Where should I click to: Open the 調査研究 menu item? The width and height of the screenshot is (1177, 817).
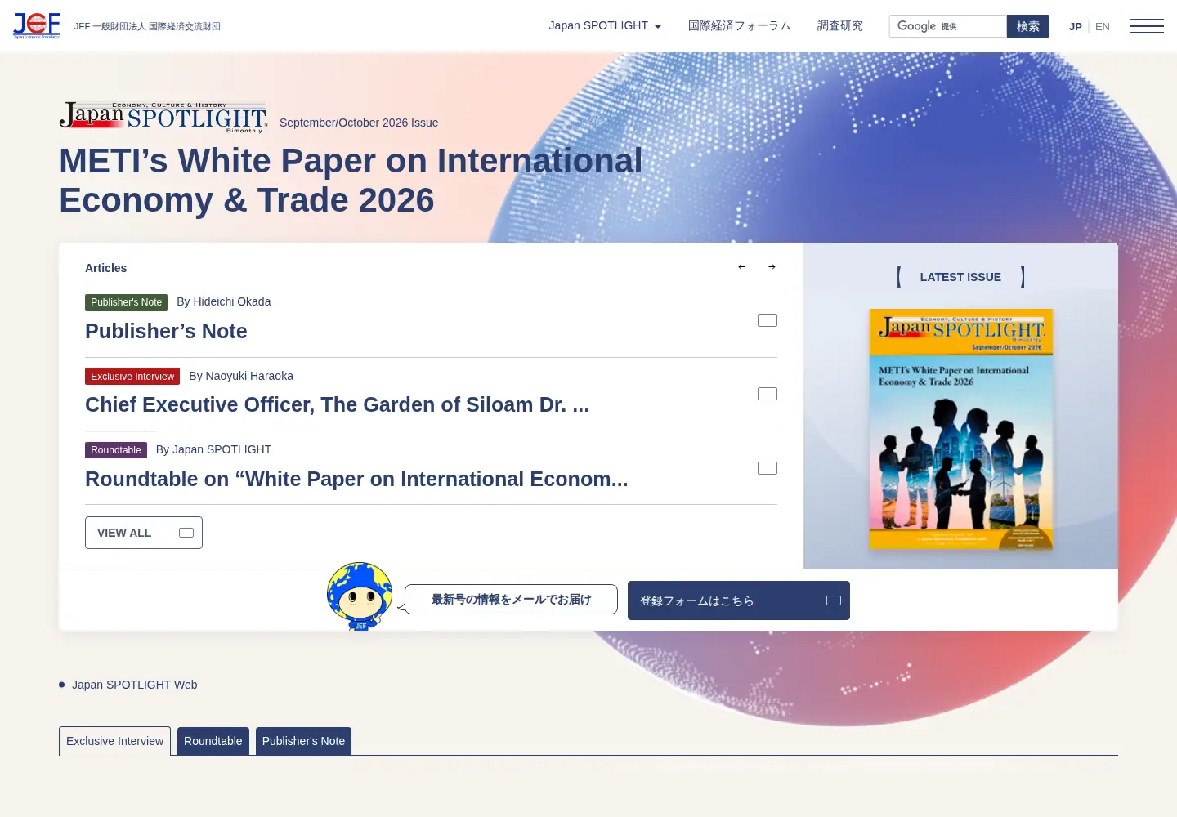pyautogui.click(x=840, y=25)
